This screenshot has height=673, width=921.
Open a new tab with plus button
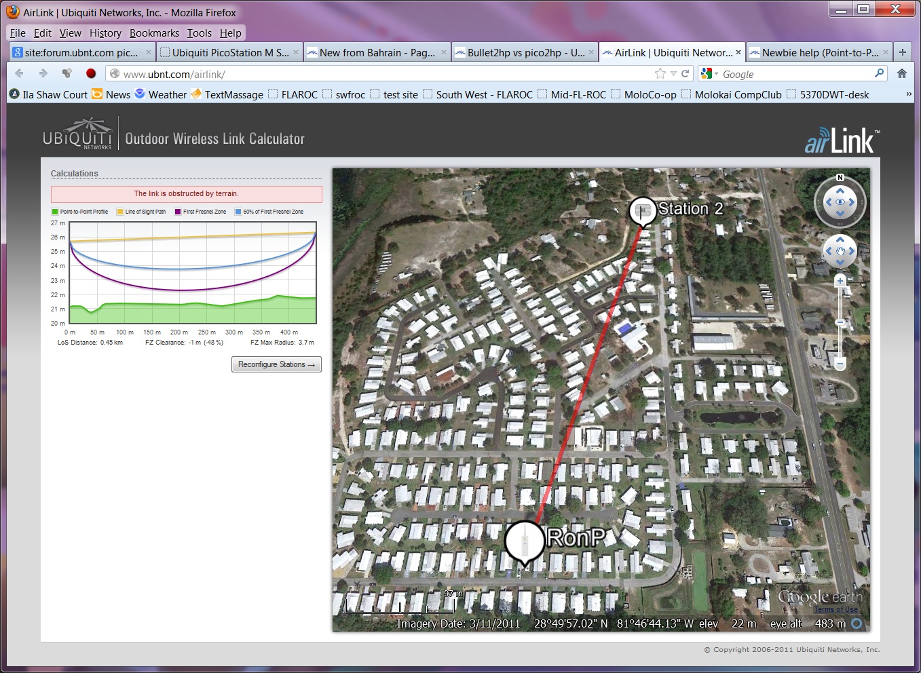click(903, 52)
